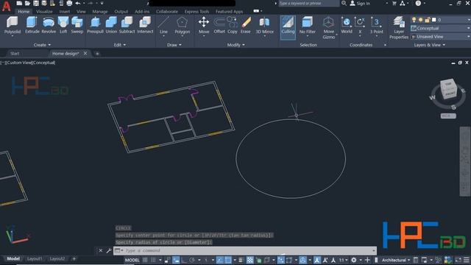The image size is (471, 265).
Task: Select the Polygon draw tool
Action: coord(182,26)
